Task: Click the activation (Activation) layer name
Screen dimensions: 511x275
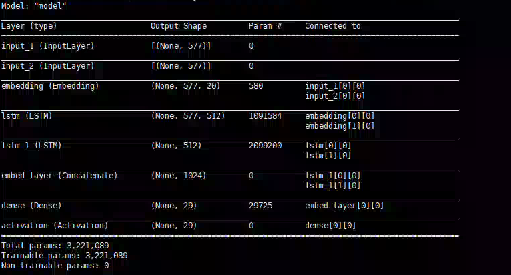Action: [55, 226]
